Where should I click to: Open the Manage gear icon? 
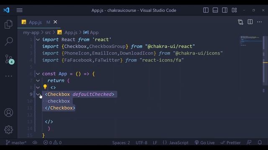8,130
